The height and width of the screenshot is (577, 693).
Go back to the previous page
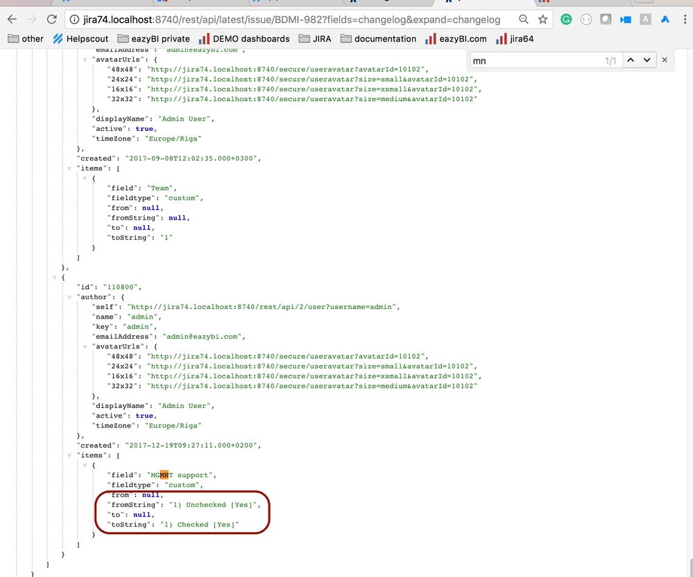(12, 19)
